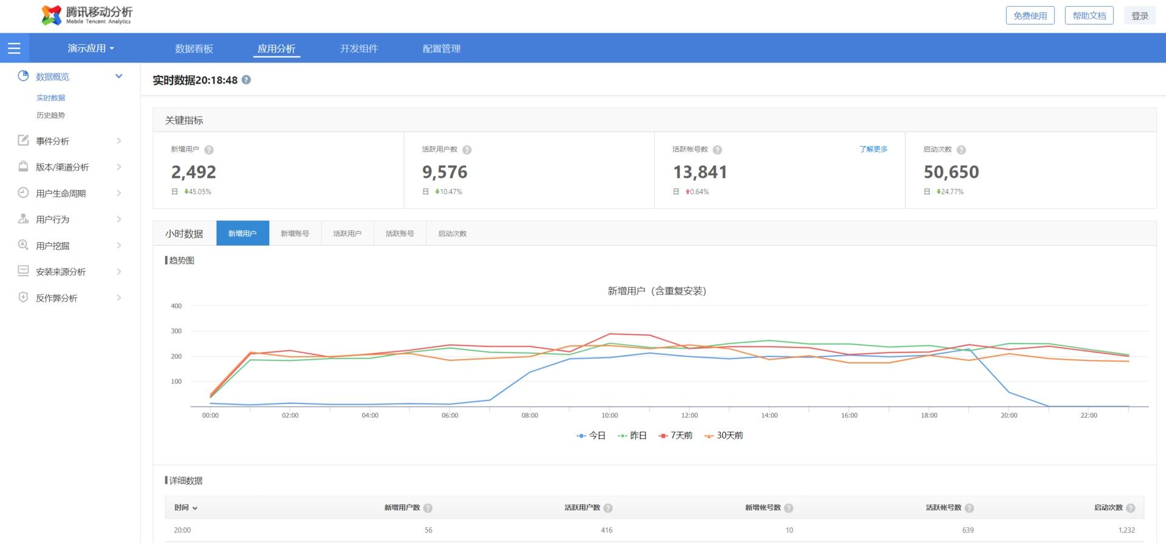Select the 启动次数 hourly data tab
The height and width of the screenshot is (543, 1166).
click(x=452, y=234)
